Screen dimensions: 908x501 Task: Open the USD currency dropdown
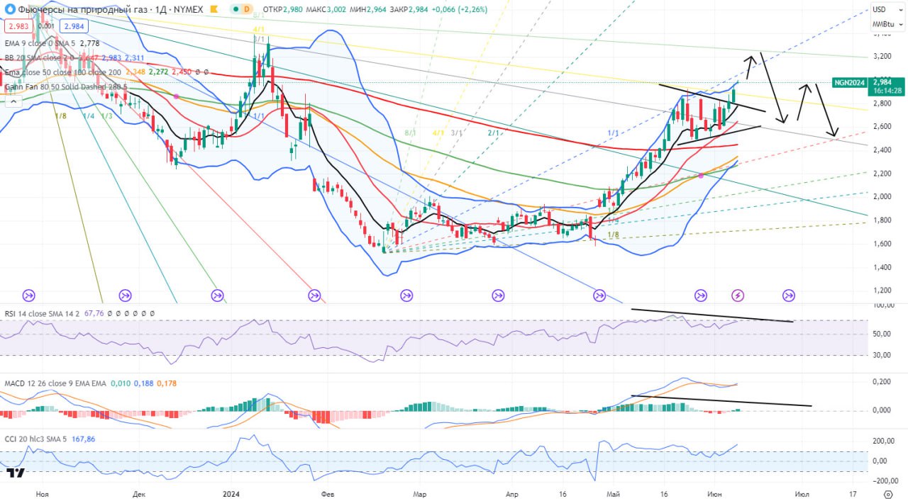[x=887, y=10]
